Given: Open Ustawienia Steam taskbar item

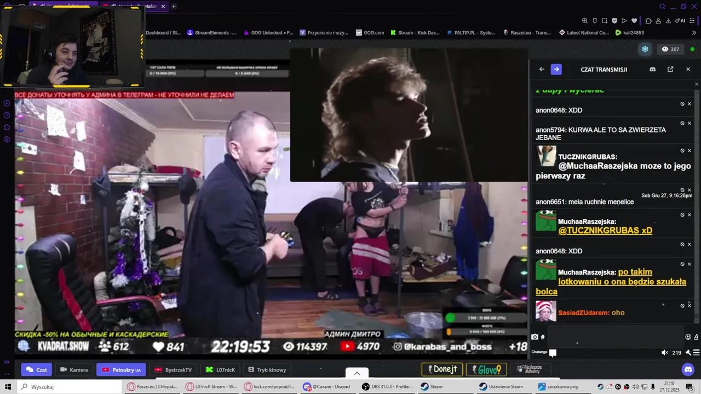Looking at the screenshot, I should pyautogui.click(x=504, y=386).
